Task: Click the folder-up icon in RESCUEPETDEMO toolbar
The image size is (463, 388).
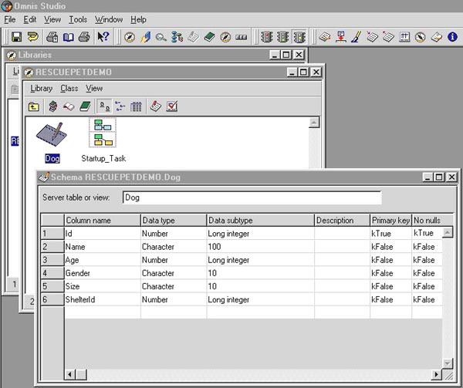Action: (x=34, y=106)
